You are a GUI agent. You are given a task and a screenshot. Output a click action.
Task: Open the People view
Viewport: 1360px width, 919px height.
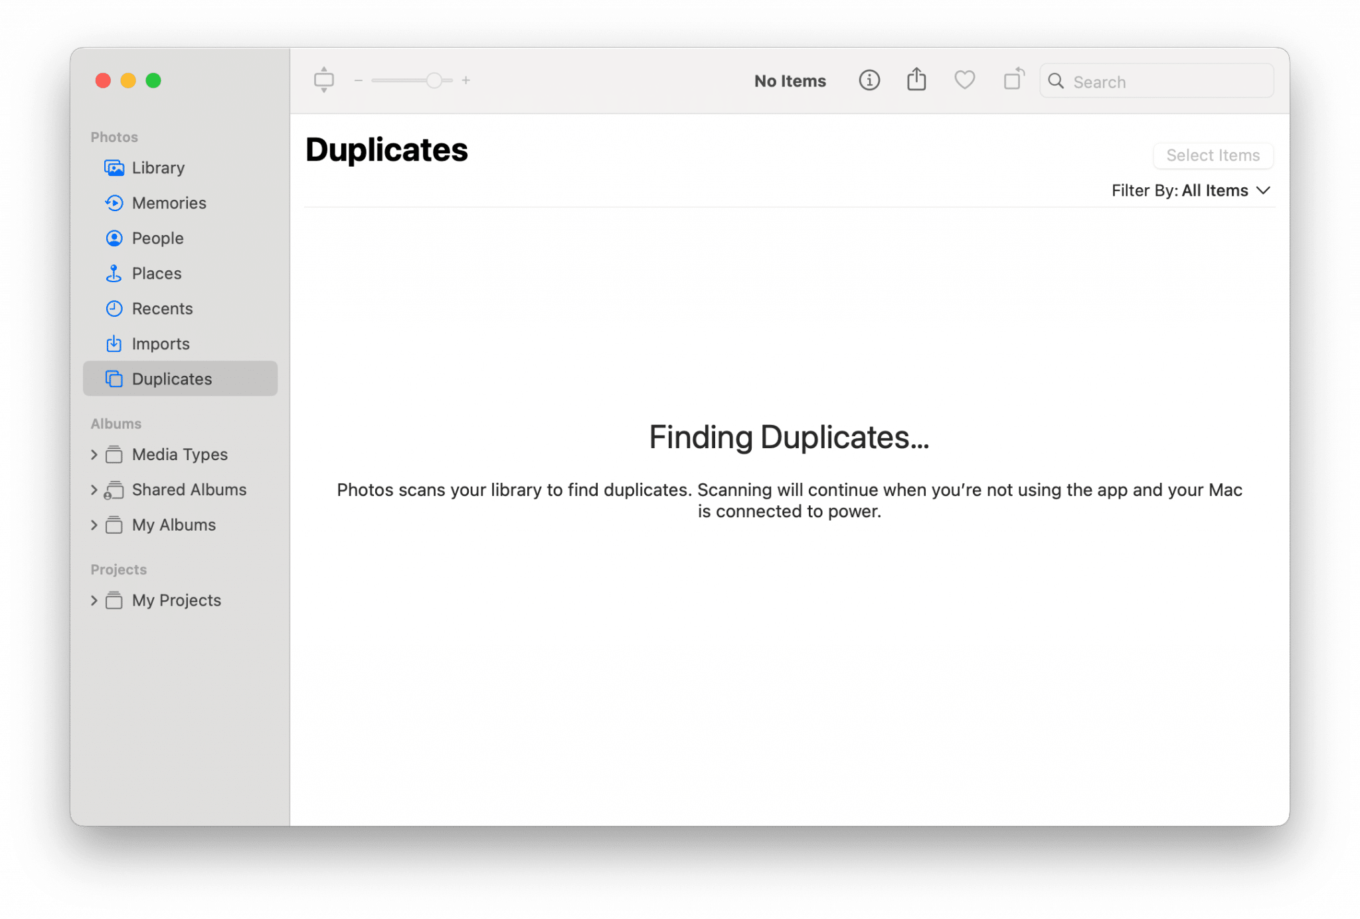coord(157,238)
